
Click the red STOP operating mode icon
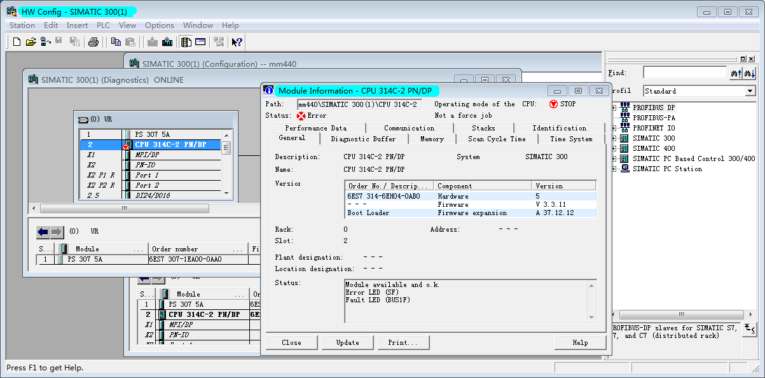pos(553,104)
